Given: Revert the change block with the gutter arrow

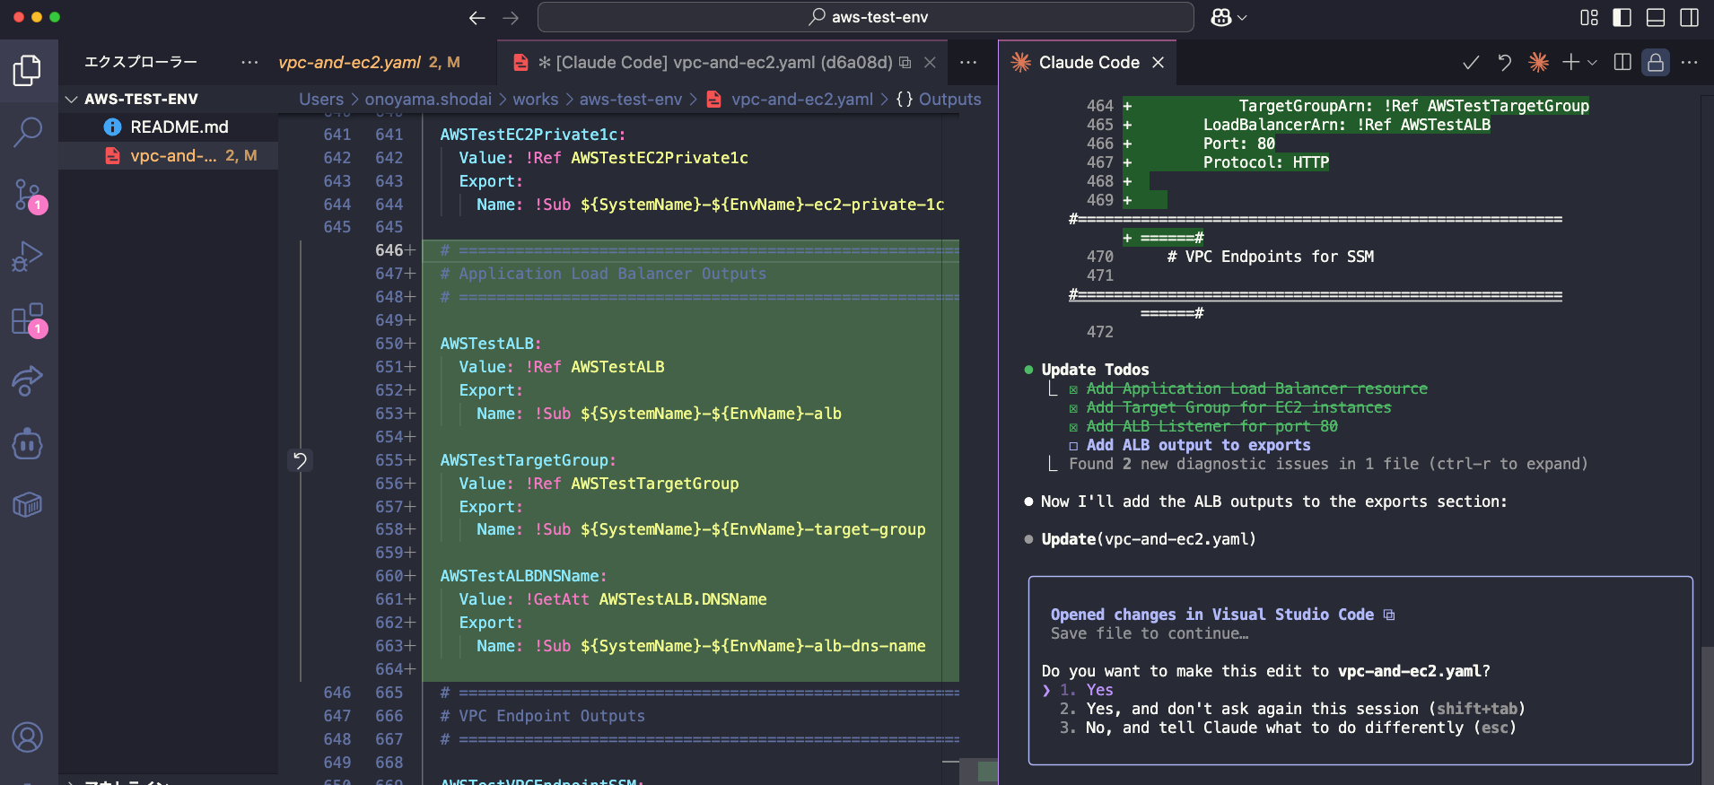Looking at the screenshot, I should (300, 460).
